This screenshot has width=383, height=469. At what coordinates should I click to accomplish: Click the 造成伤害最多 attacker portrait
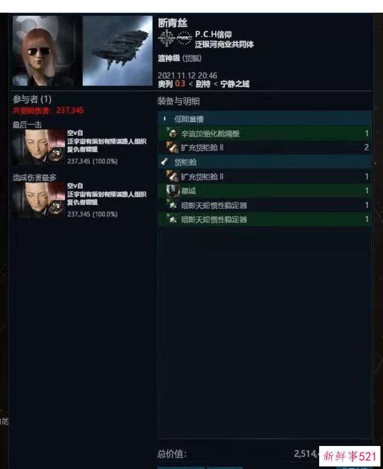pos(31,200)
